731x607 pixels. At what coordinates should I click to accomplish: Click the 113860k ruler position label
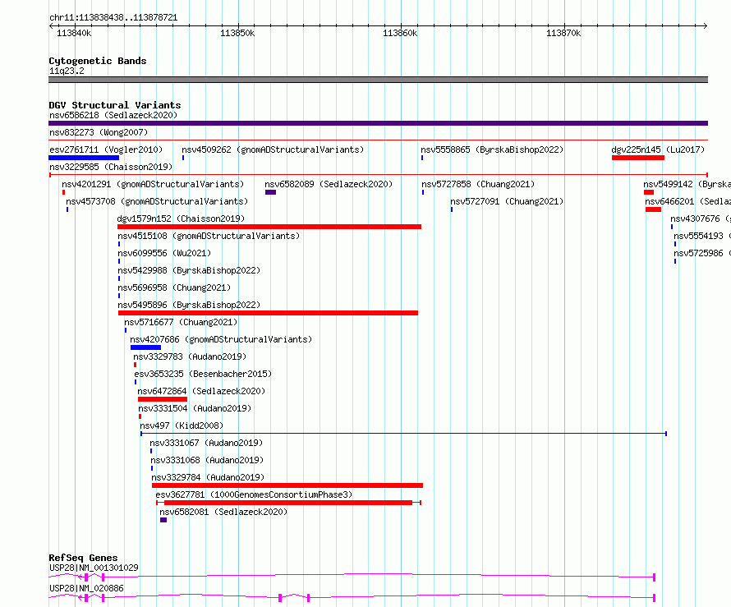(400, 33)
